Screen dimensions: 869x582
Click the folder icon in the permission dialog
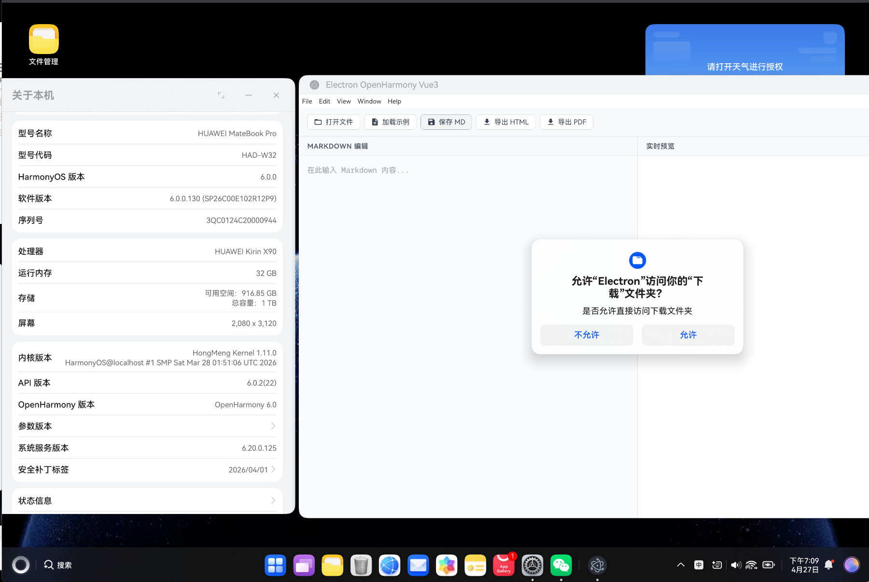pos(637,261)
